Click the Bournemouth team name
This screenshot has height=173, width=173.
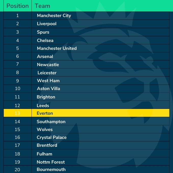(51, 169)
